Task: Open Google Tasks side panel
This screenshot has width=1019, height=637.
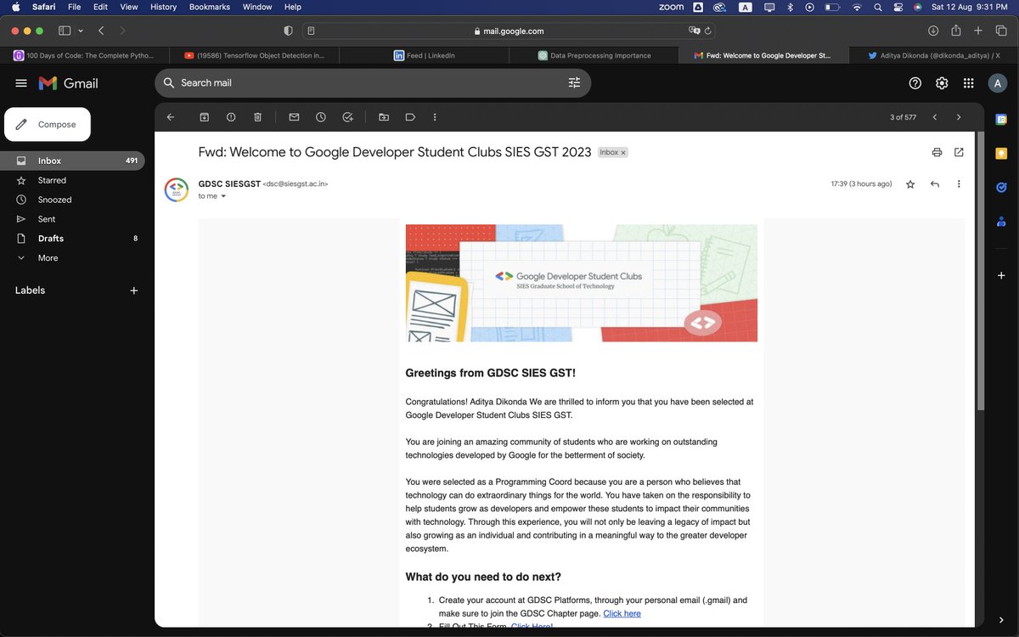Action: coord(1001,188)
